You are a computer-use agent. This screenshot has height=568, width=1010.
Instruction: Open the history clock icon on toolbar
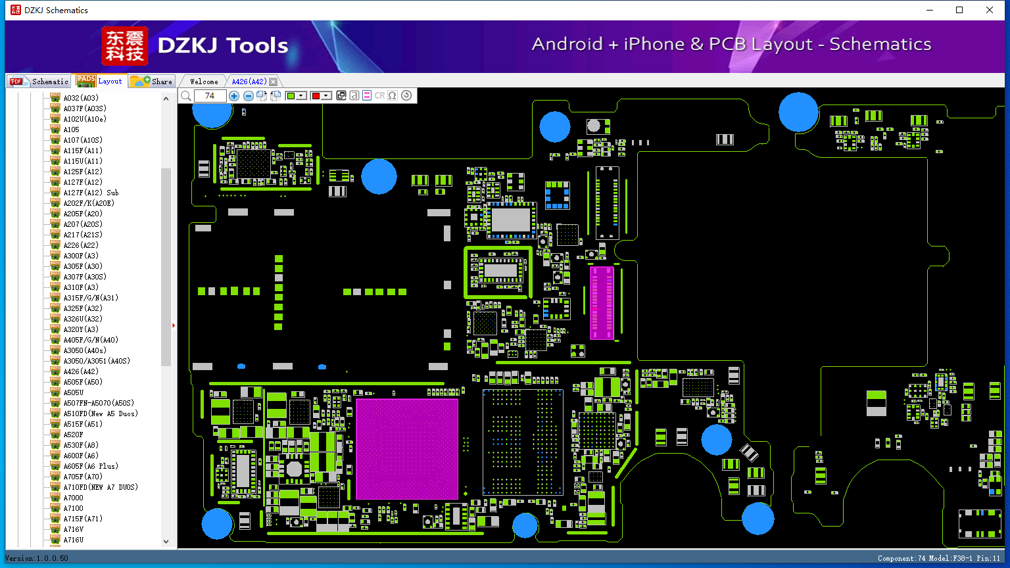pyautogui.click(x=406, y=95)
